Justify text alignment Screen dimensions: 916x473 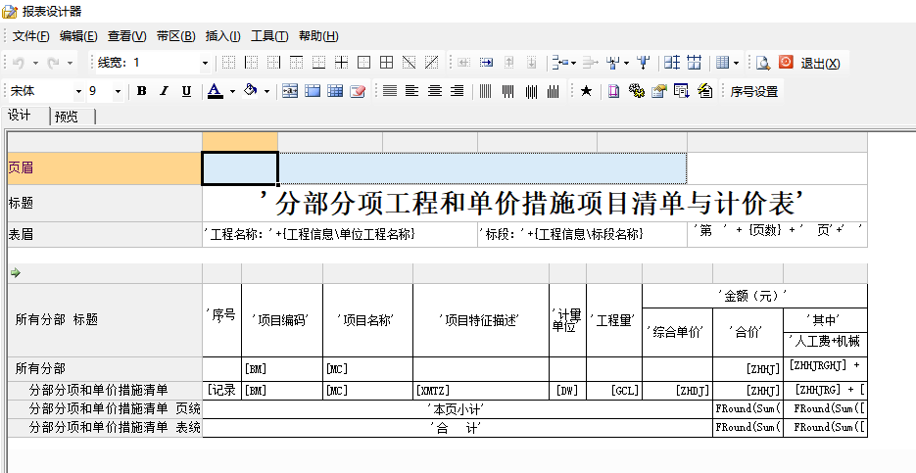coord(390,91)
